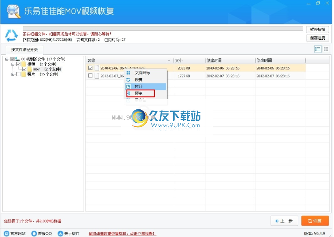Screen dimensions: 334x237
Task: Sort by 名称 column arrow
Action: [169, 60]
